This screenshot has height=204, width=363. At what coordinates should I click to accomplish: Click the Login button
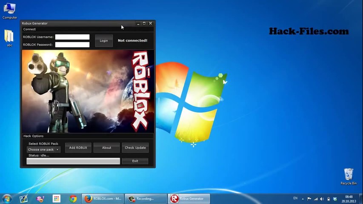coord(104,41)
